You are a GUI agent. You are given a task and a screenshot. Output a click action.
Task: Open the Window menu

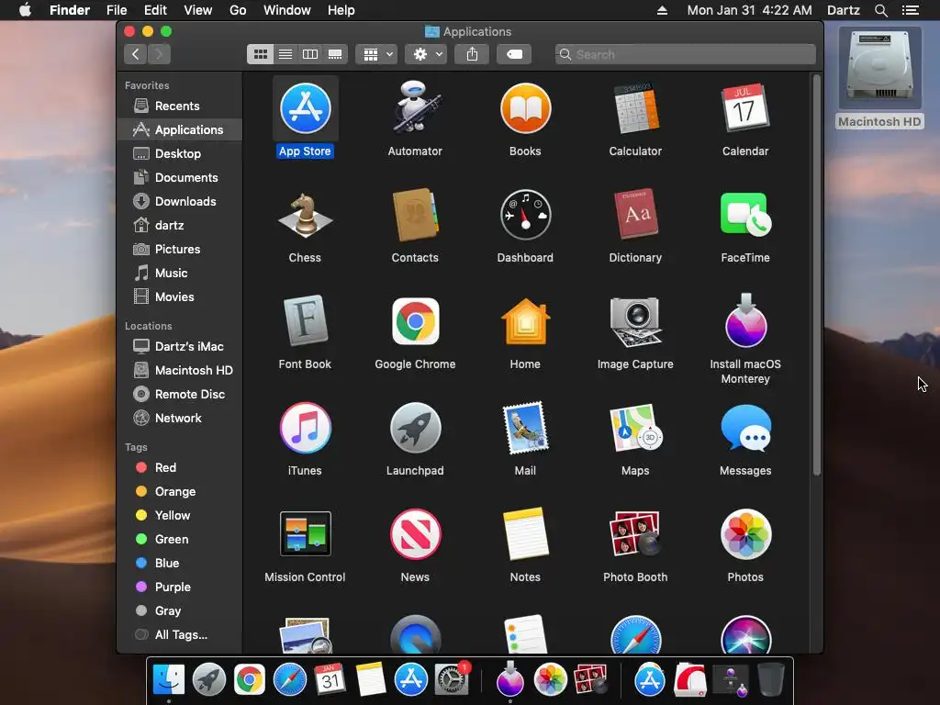[x=287, y=10]
